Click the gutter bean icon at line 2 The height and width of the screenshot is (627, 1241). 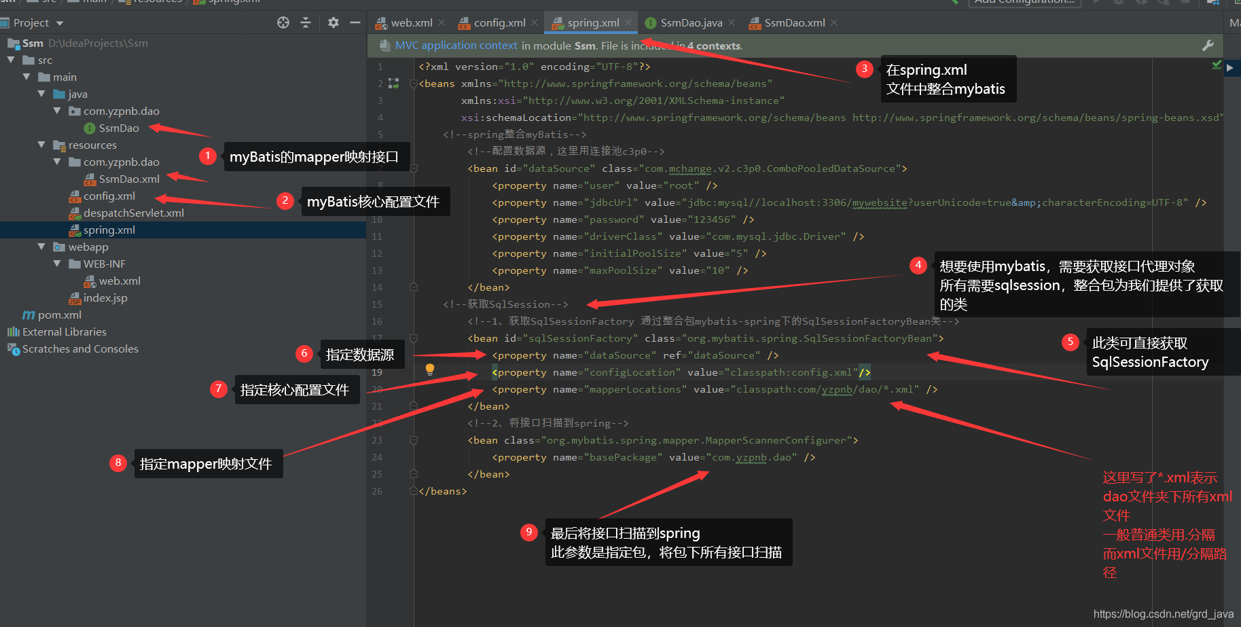tap(393, 84)
